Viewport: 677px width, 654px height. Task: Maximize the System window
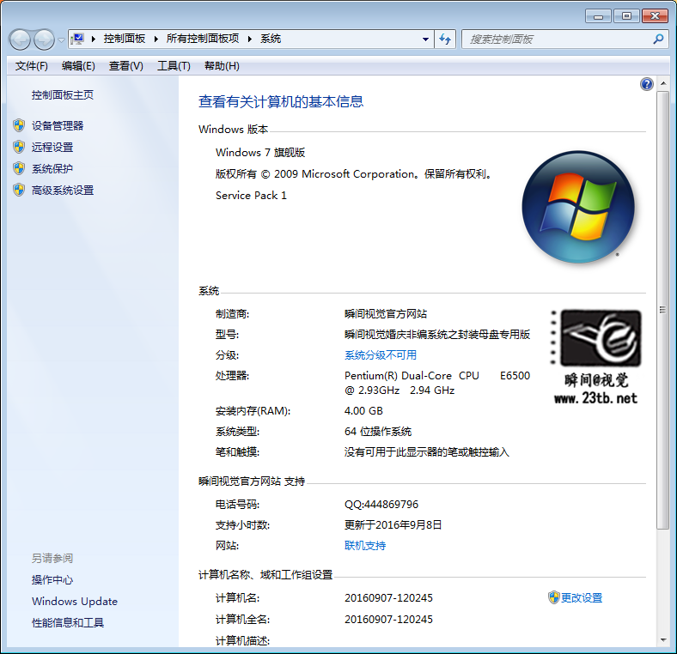coord(626,16)
